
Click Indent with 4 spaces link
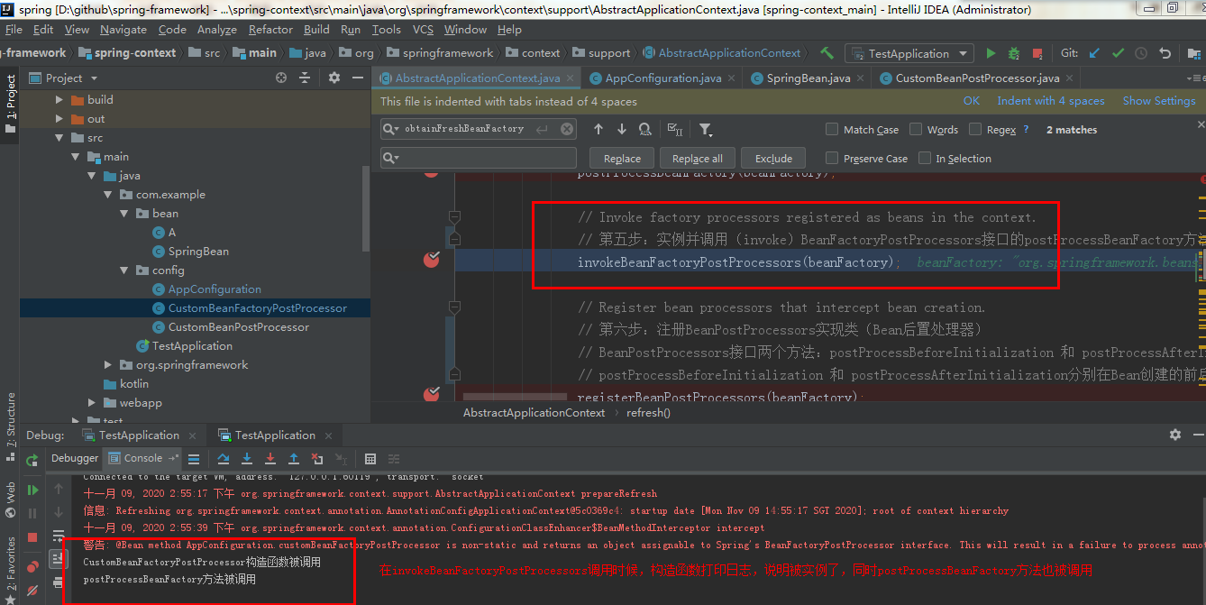click(x=1051, y=101)
